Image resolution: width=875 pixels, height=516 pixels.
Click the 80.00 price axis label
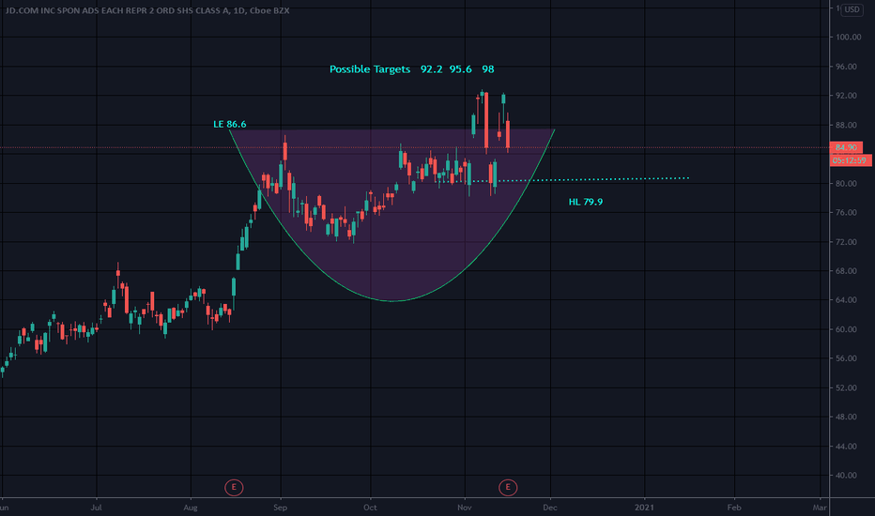[x=846, y=184]
